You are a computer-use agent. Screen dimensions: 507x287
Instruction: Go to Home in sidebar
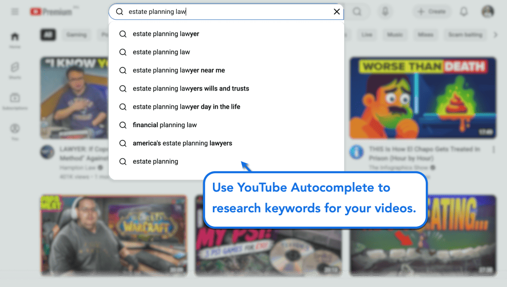[15, 40]
